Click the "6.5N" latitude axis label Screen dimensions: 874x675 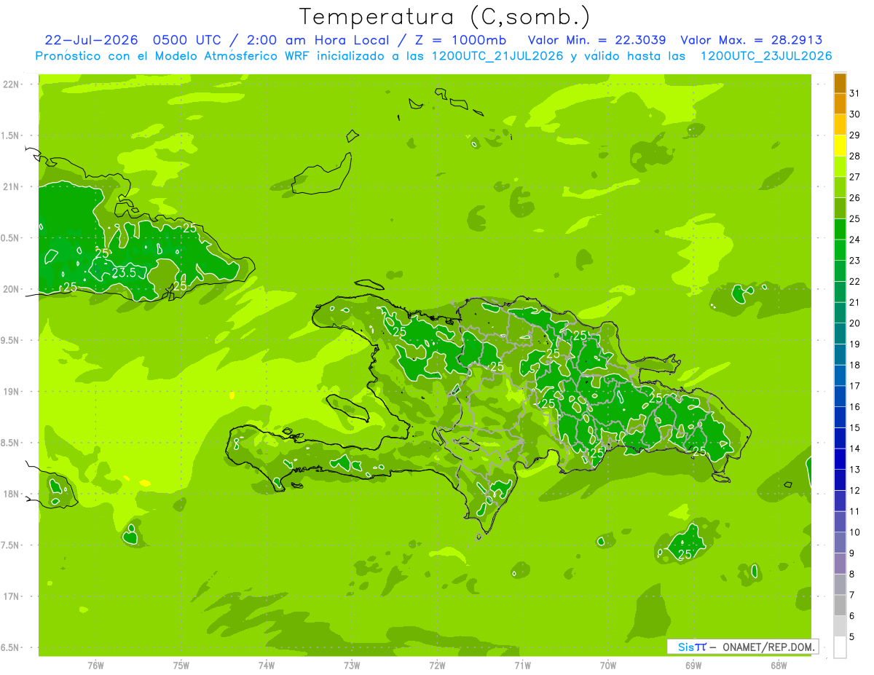tap(11, 647)
